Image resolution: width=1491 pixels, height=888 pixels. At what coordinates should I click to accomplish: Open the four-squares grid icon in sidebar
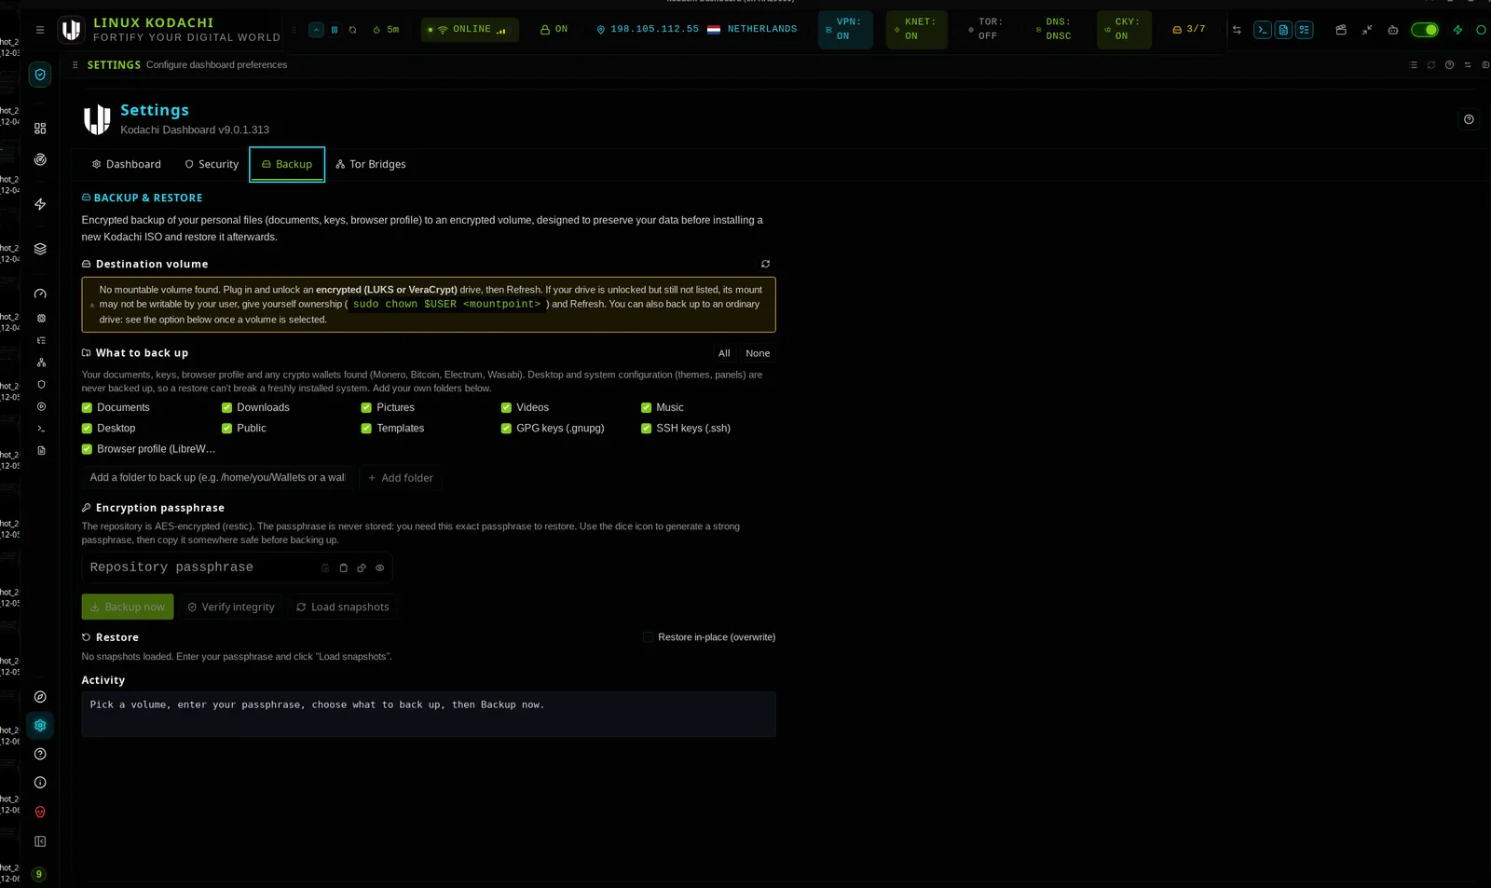pos(40,129)
